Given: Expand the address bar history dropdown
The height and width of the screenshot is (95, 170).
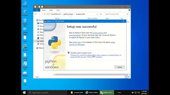Looking at the screenshot, I should (x=97, y=14).
